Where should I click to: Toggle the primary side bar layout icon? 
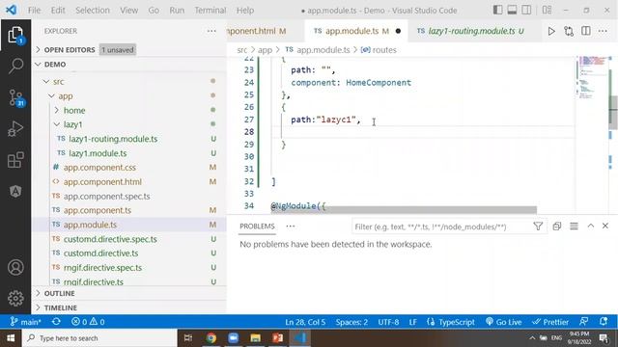(x=498, y=10)
